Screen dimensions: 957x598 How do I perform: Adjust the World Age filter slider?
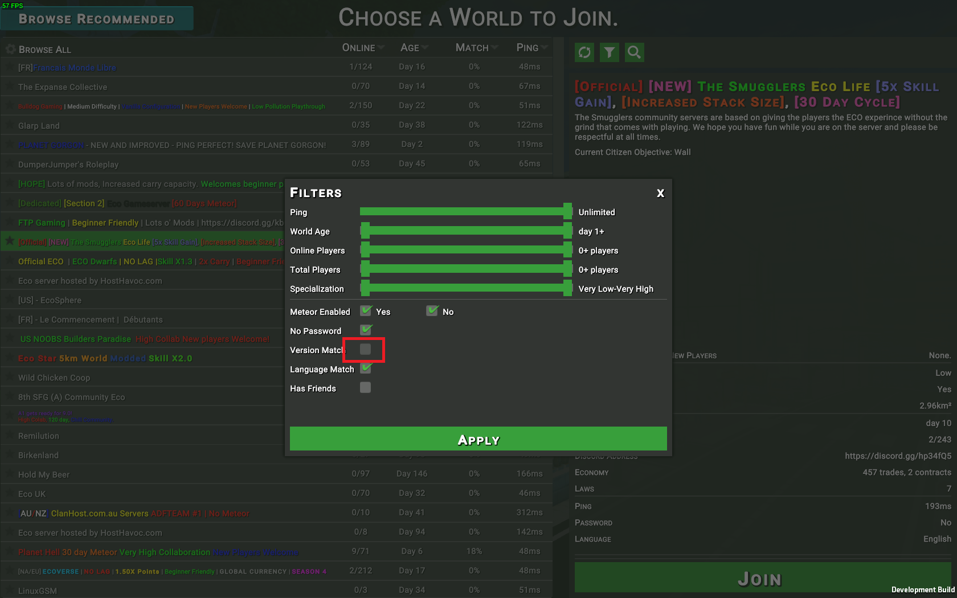coord(466,231)
